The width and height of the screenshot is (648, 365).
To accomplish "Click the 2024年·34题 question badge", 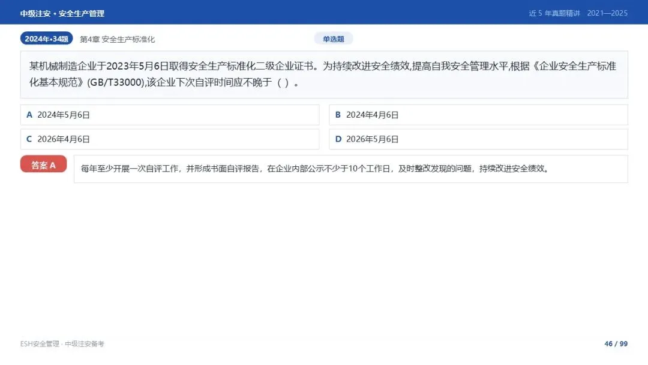I will [x=46, y=38].
